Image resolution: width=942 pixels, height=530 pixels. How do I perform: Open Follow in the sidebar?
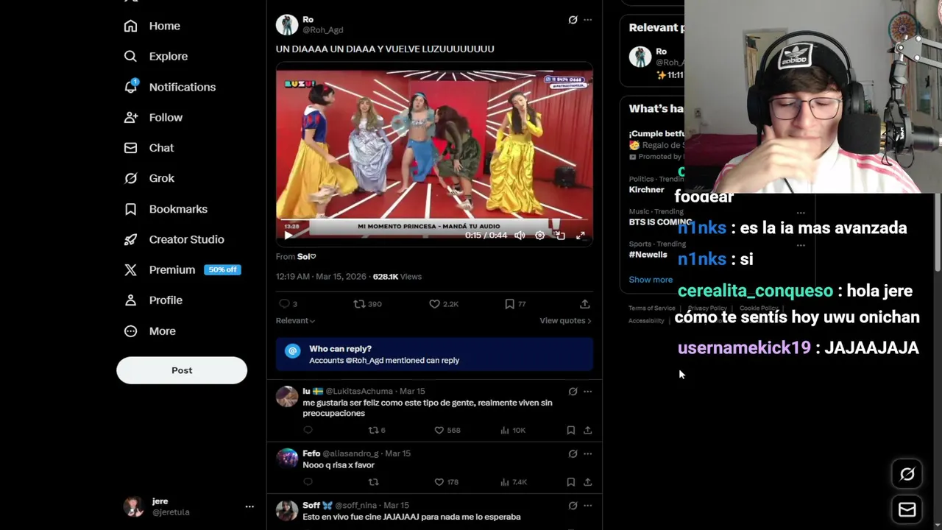153,117
